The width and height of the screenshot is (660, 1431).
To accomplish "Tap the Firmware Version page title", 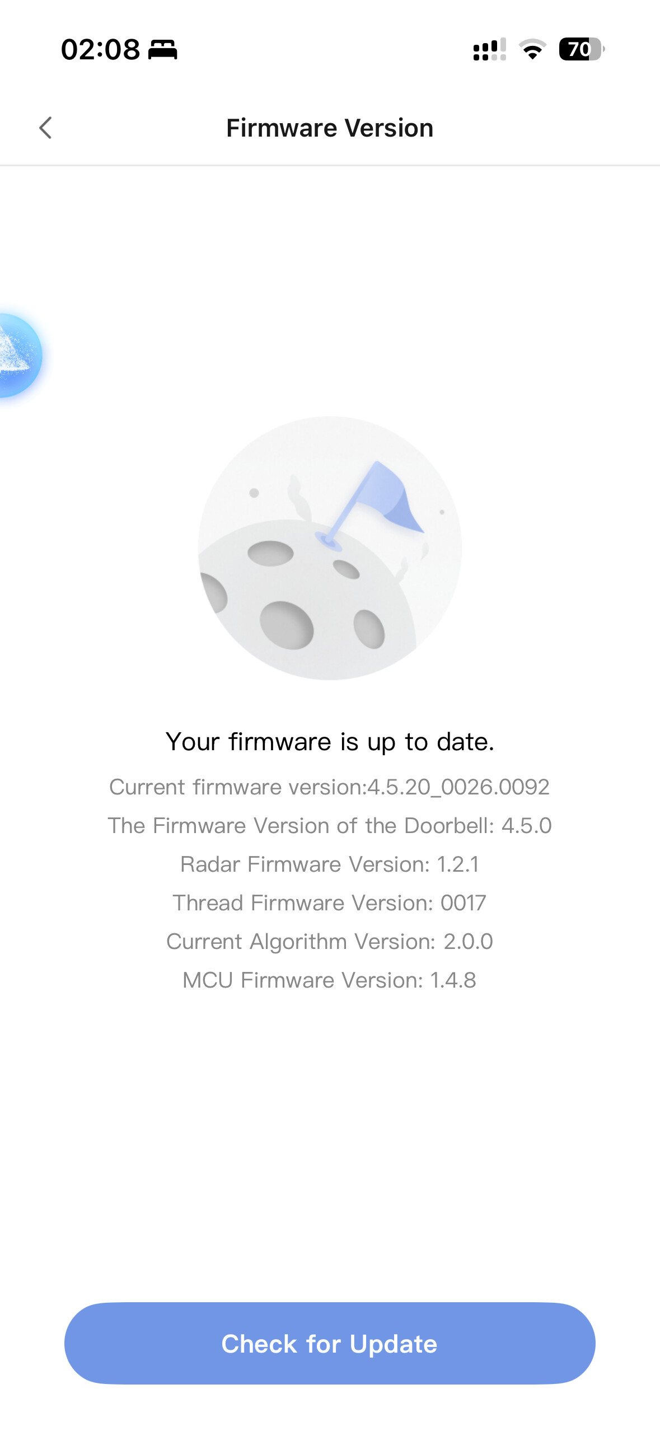I will coord(330,128).
